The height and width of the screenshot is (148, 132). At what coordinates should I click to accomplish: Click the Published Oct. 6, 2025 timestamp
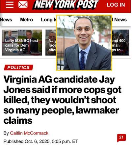41,141
